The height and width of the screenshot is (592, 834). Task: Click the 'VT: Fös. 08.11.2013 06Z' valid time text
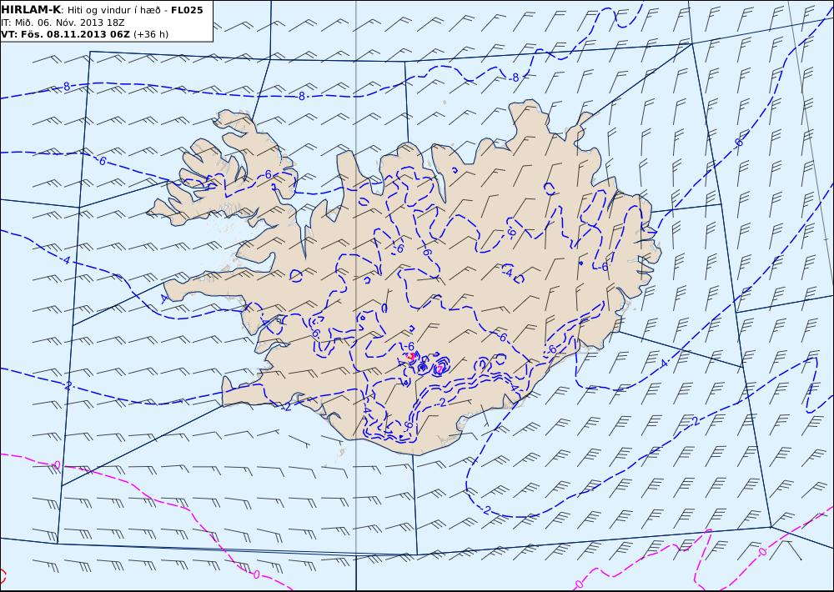coord(65,34)
